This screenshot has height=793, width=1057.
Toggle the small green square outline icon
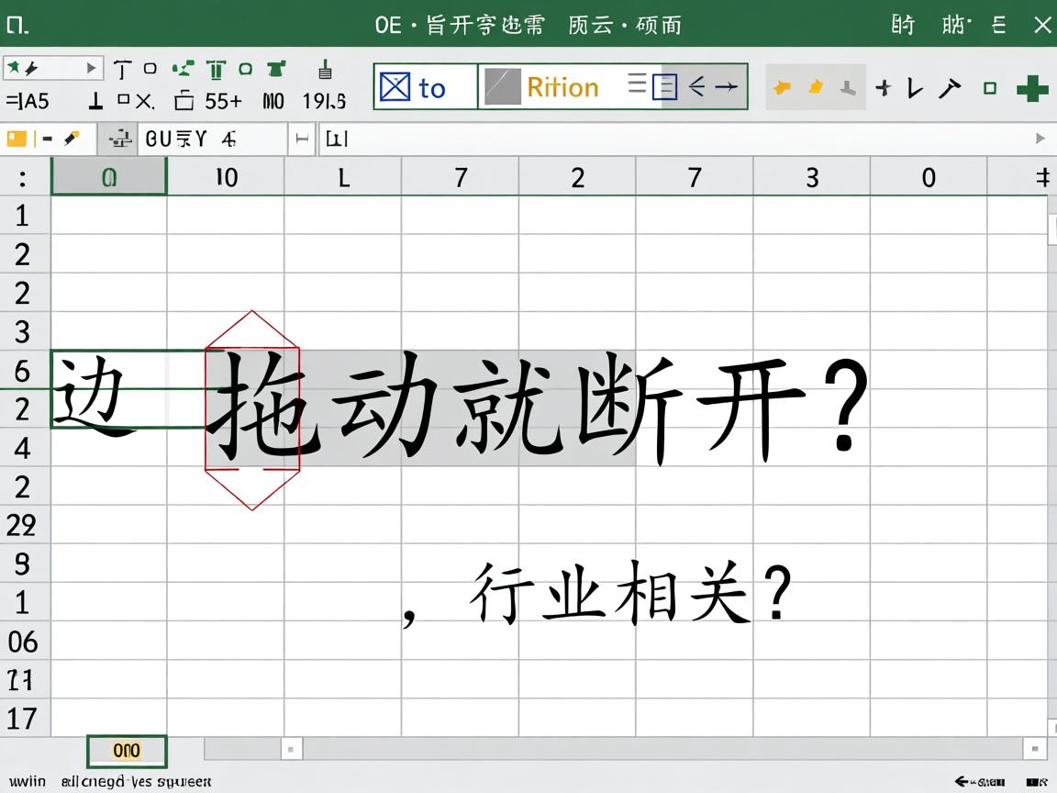990,88
